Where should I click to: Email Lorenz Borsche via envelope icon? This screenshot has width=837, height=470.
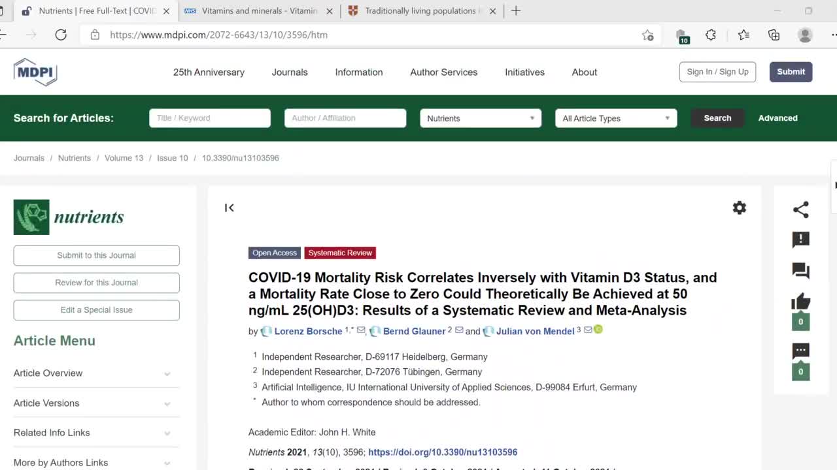361,330
